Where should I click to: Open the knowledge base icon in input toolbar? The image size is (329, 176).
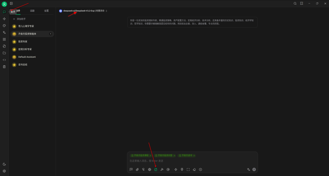(156, 170)
